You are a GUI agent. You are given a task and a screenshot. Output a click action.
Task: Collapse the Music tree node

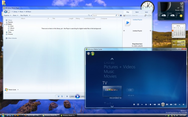tap(5, 24)
